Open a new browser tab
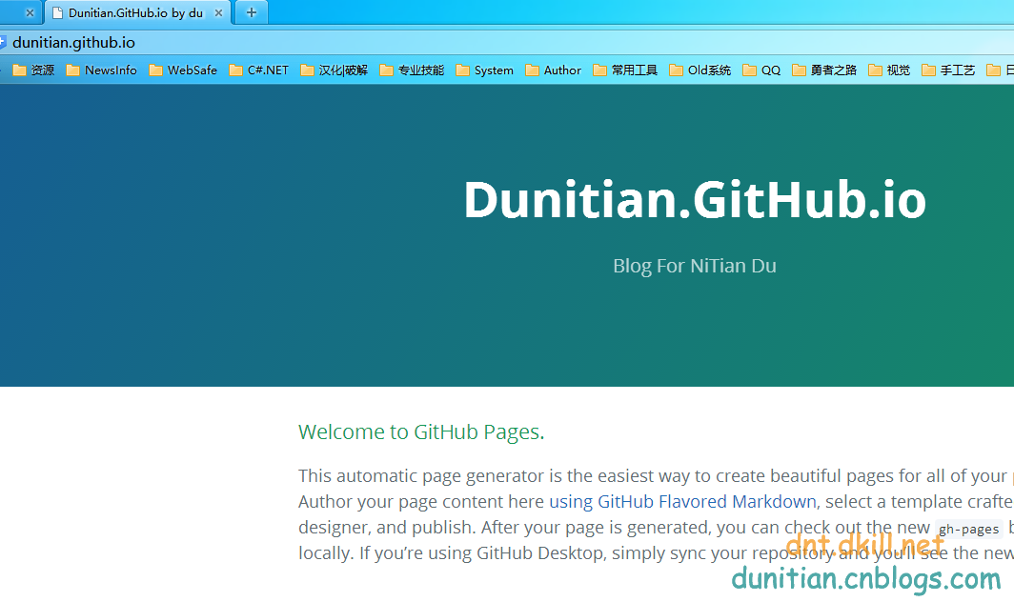The width and height of the screenshot is (1014, 602). point(252,12)
